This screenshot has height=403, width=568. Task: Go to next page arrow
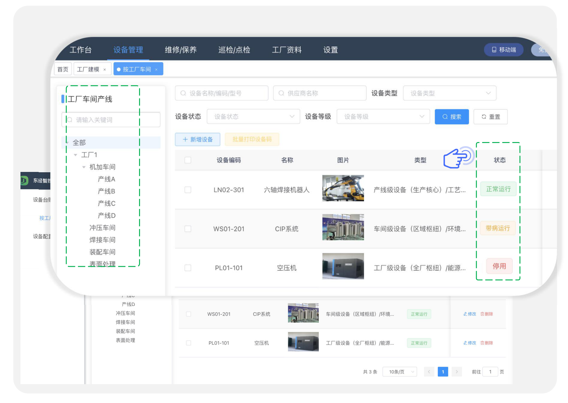[457, 372]
